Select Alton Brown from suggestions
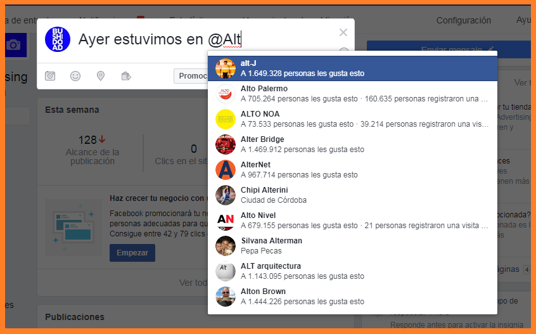 point(352,297)
